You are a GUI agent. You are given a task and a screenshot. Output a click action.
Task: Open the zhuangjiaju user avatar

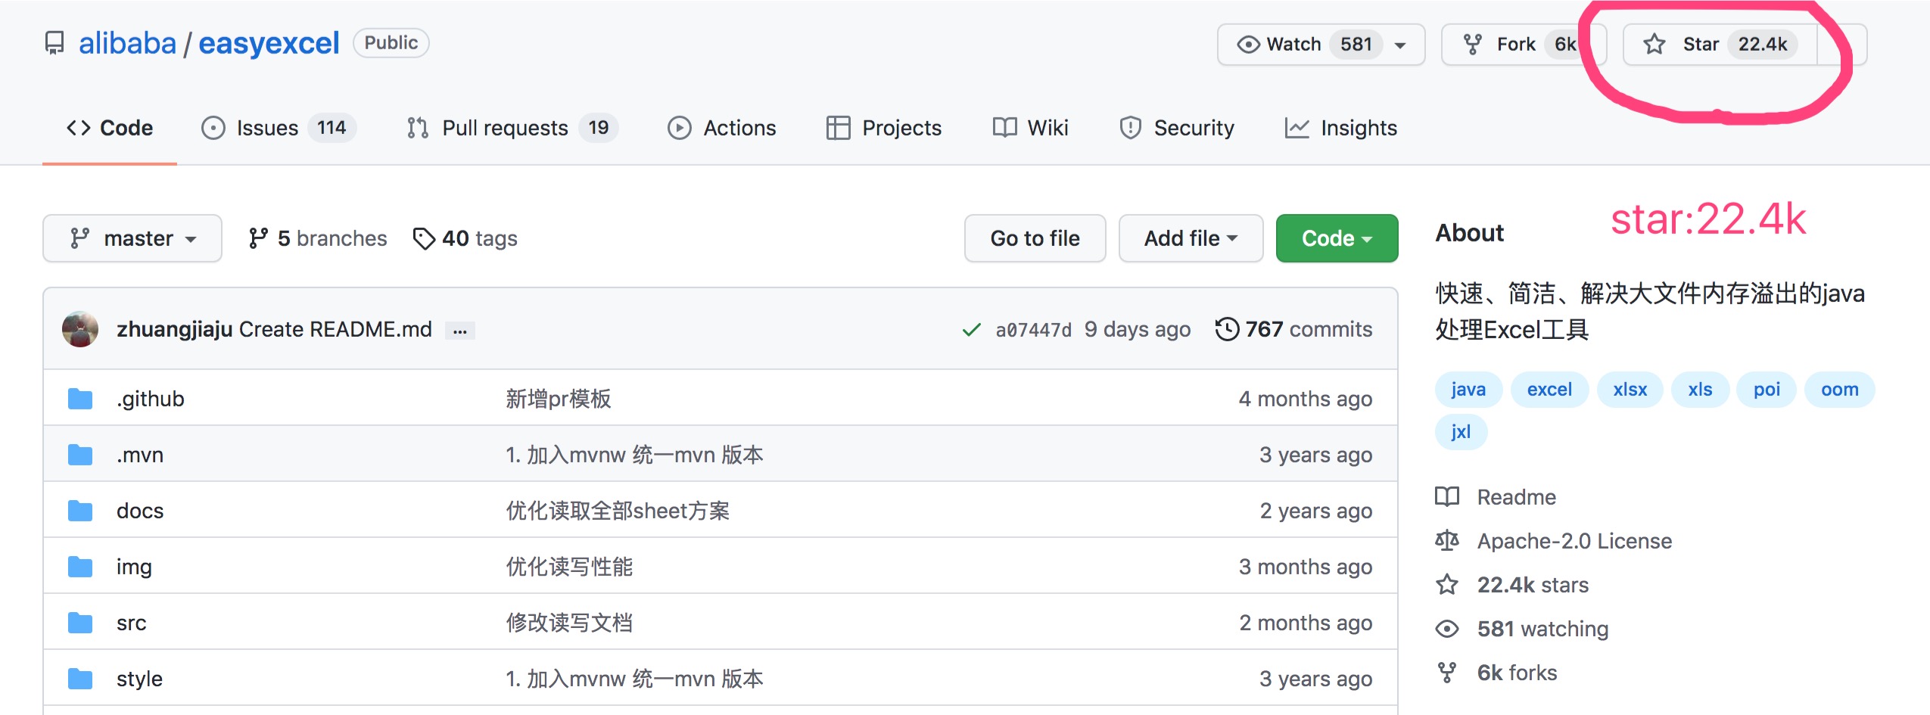click(80, 329)
